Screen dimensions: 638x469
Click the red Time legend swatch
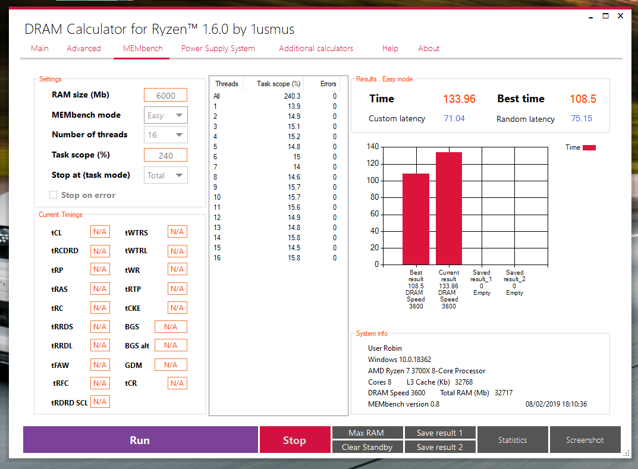click(x=589, y=147)
